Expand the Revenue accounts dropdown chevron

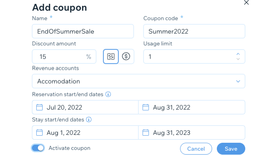[x=238, y=81]
